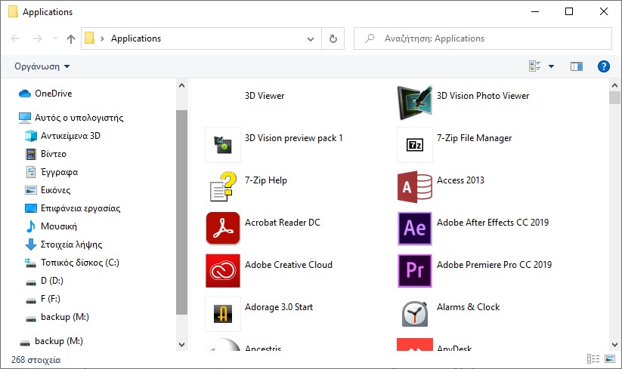Screen dimensions: 622x369
Task: Select the 7-Zip Help icon
Action: [x=223, y=186]
